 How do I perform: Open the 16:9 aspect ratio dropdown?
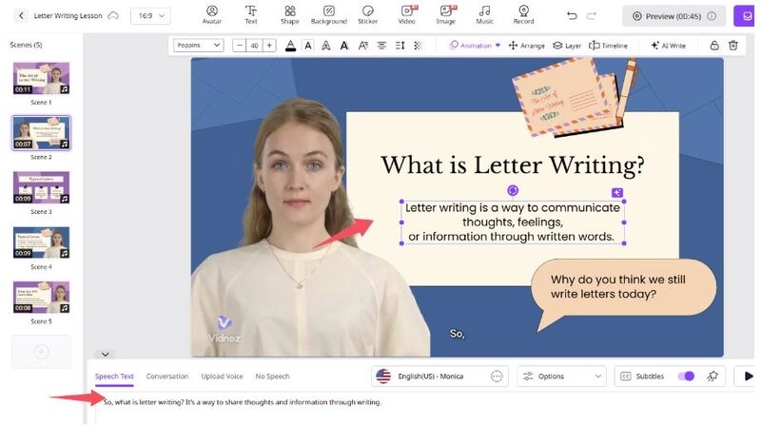point(150,15)
